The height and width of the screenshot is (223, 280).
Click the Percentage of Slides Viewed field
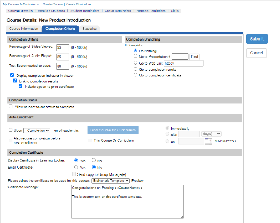click(x=63, y=47)
